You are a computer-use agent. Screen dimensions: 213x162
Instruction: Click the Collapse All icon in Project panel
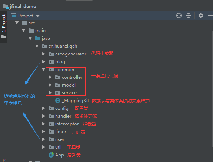pyautogui.click(x=189, y=16)
